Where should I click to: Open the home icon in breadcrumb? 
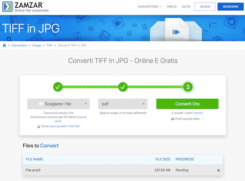click(x=4, y=45)
